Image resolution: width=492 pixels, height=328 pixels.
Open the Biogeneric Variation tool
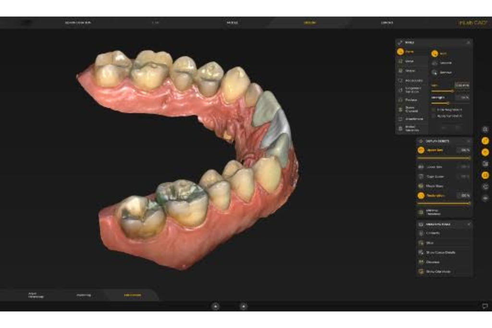pos(411,90)
